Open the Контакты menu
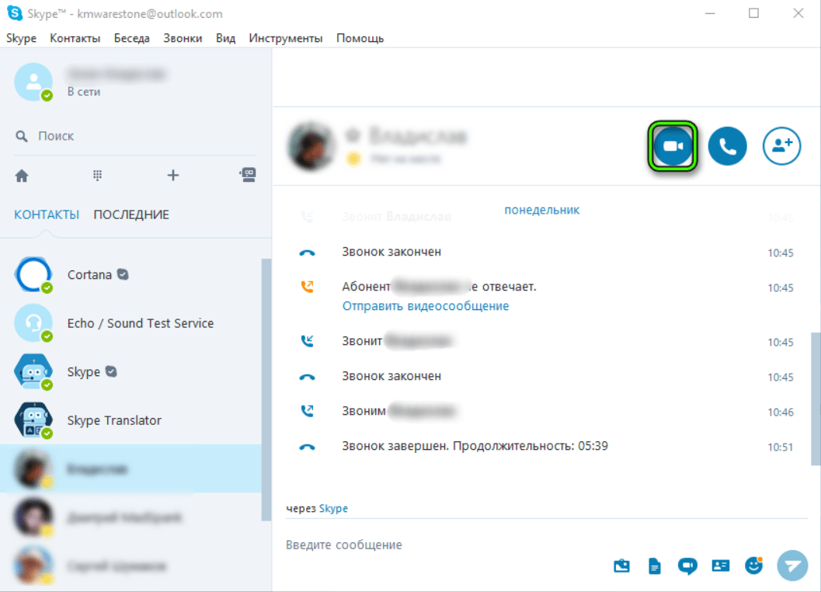Viewport: 821px width, 592px height. pos(75,38)
